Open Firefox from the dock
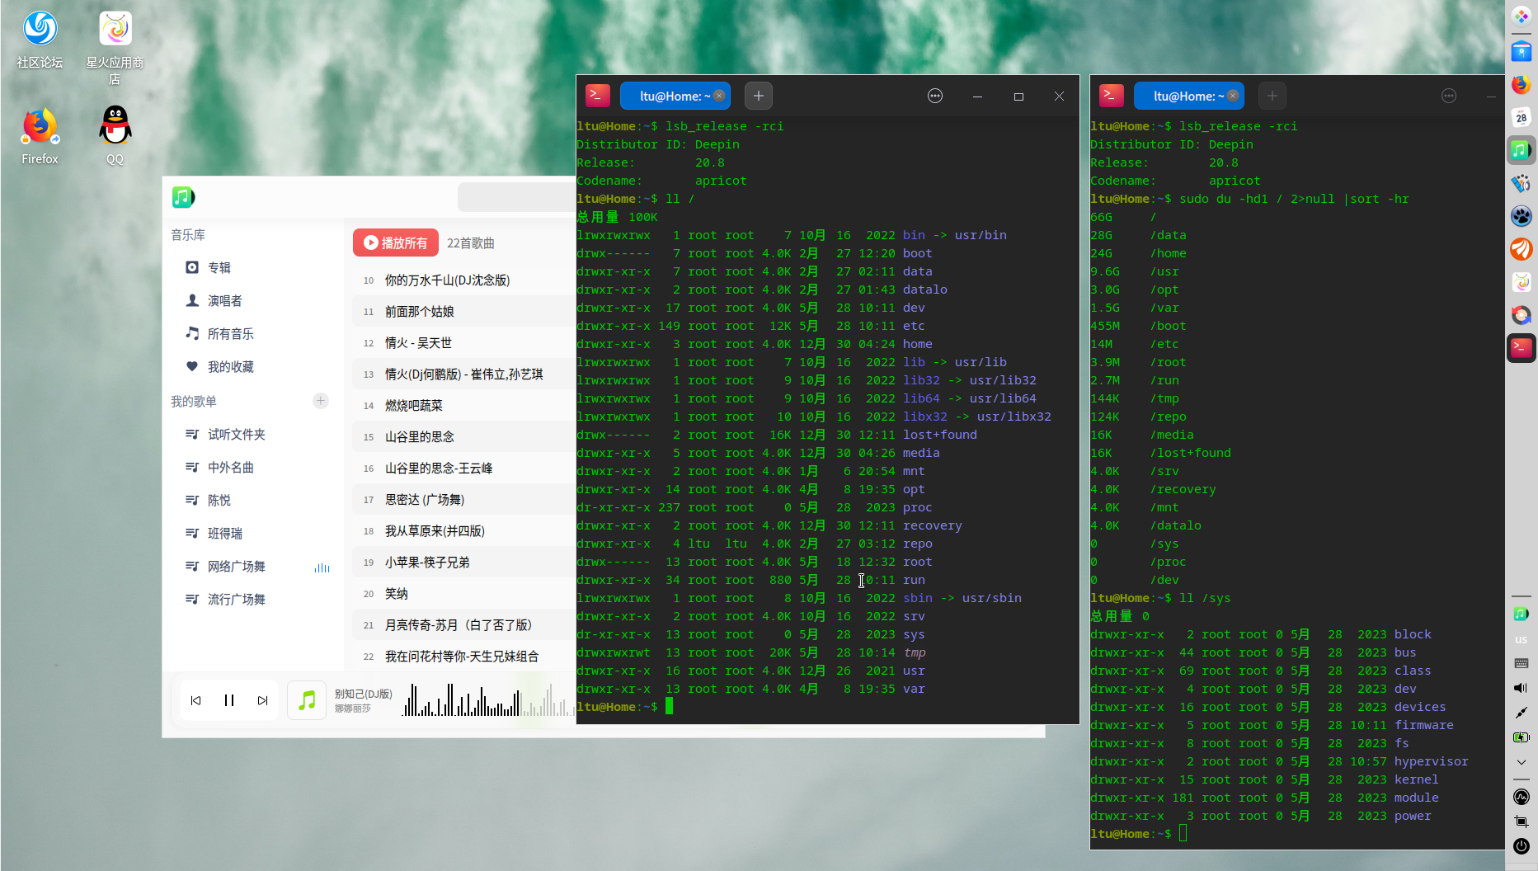 (1522, 84)
